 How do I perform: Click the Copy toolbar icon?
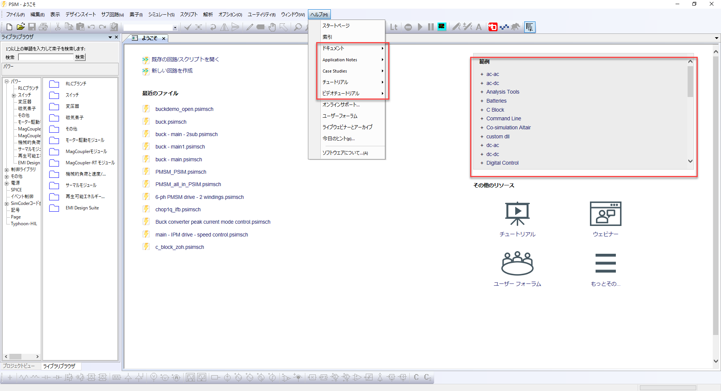click(69, 27)
